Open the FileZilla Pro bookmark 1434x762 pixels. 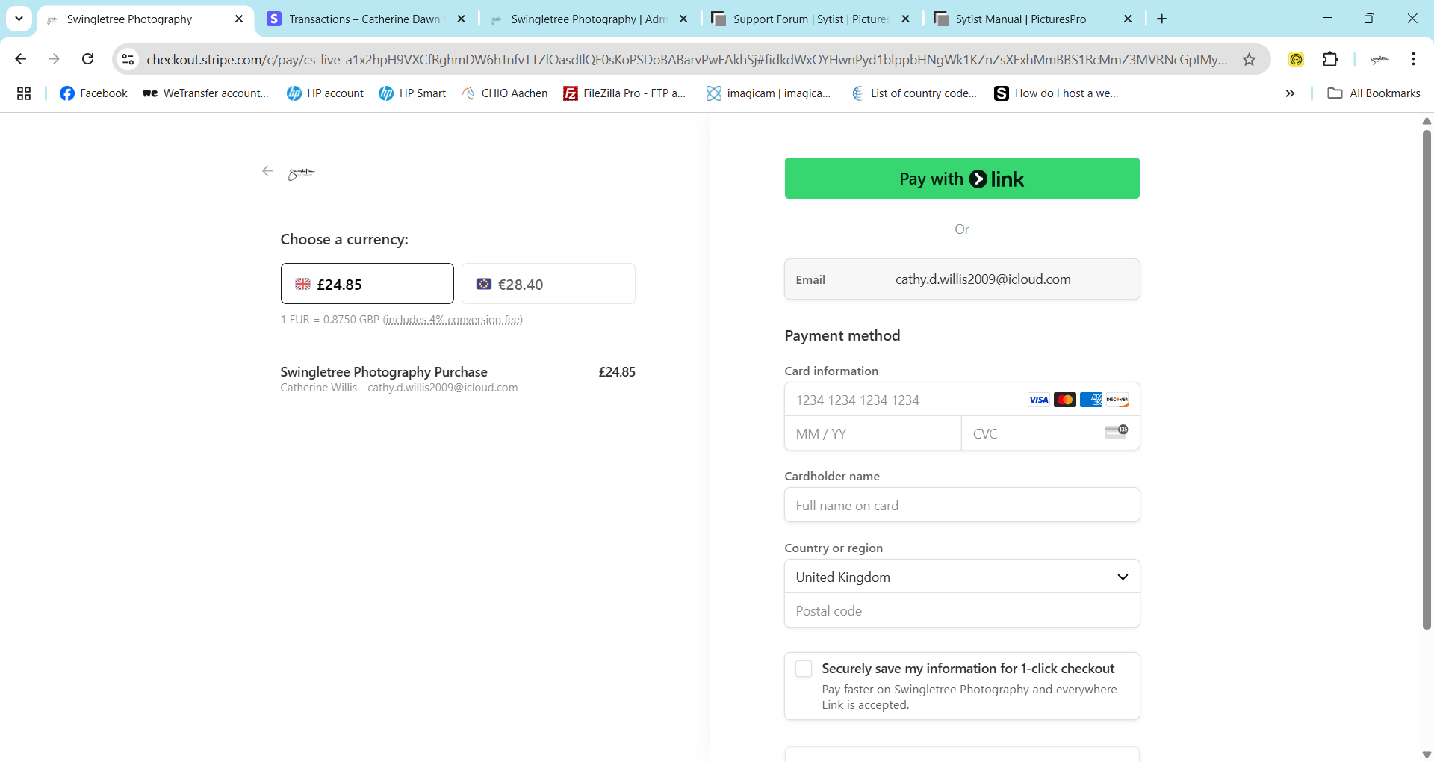(625, 93)
